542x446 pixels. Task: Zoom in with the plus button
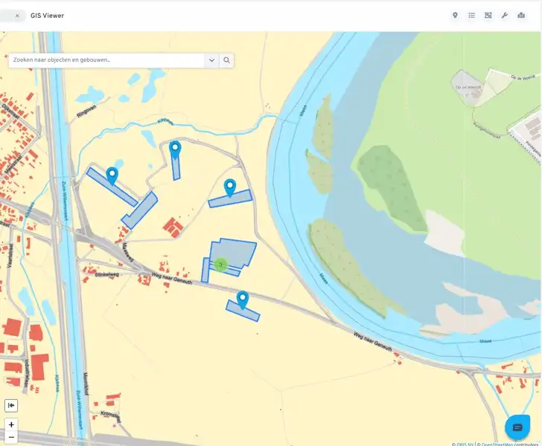click(11, 424)
